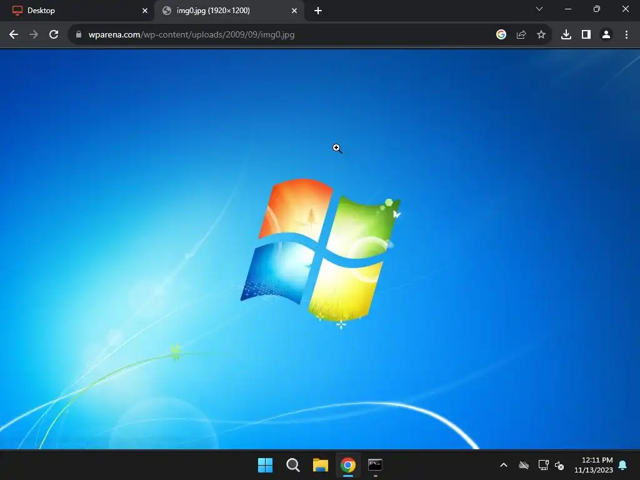The height and width of the screenshot is (480, 640).
Task: Open Chrome downloads
Action: coord(566,35)
